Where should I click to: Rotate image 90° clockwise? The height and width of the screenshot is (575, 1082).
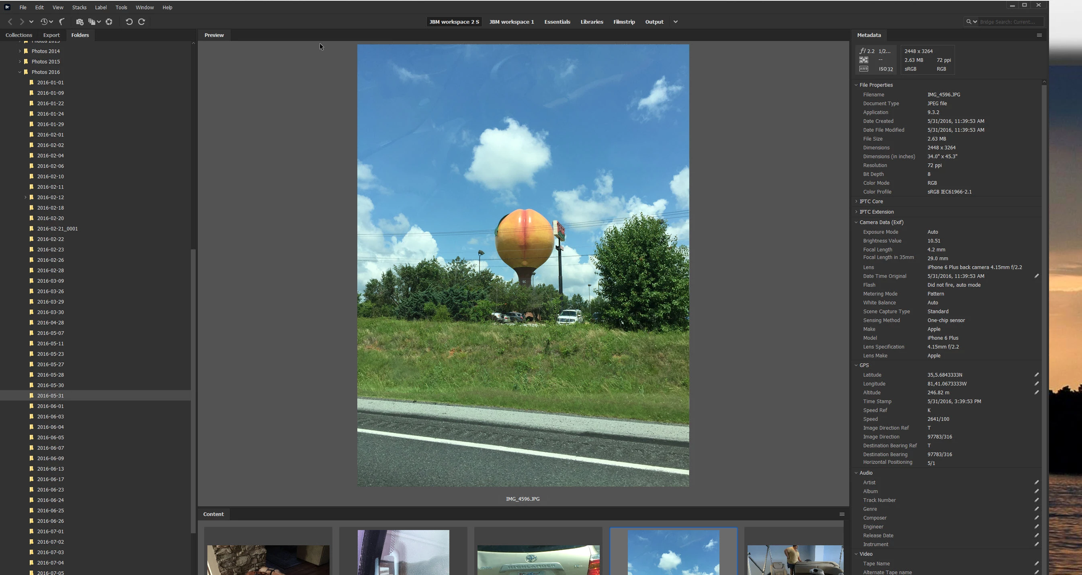click(x=141, y=22)
